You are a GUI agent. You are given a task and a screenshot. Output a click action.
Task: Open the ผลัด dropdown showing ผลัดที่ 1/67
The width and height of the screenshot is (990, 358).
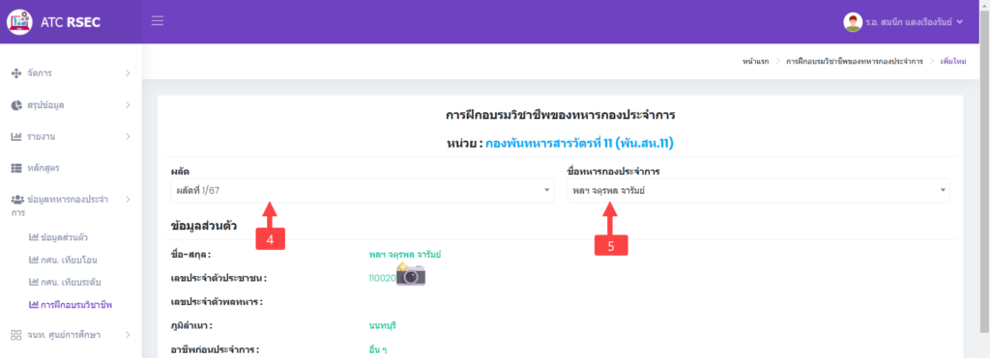point(362,190)
